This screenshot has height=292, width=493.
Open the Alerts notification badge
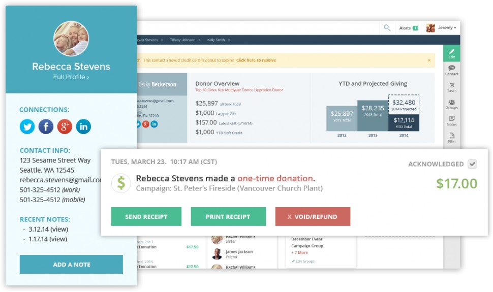click(415, 28)
